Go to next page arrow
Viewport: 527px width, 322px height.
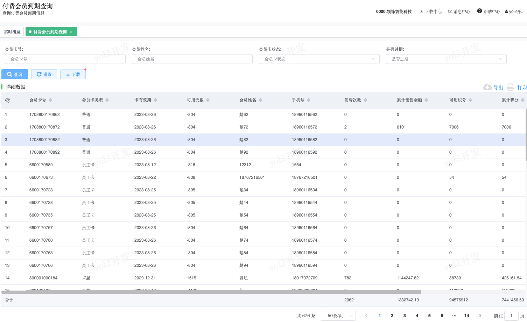point(480,315)
